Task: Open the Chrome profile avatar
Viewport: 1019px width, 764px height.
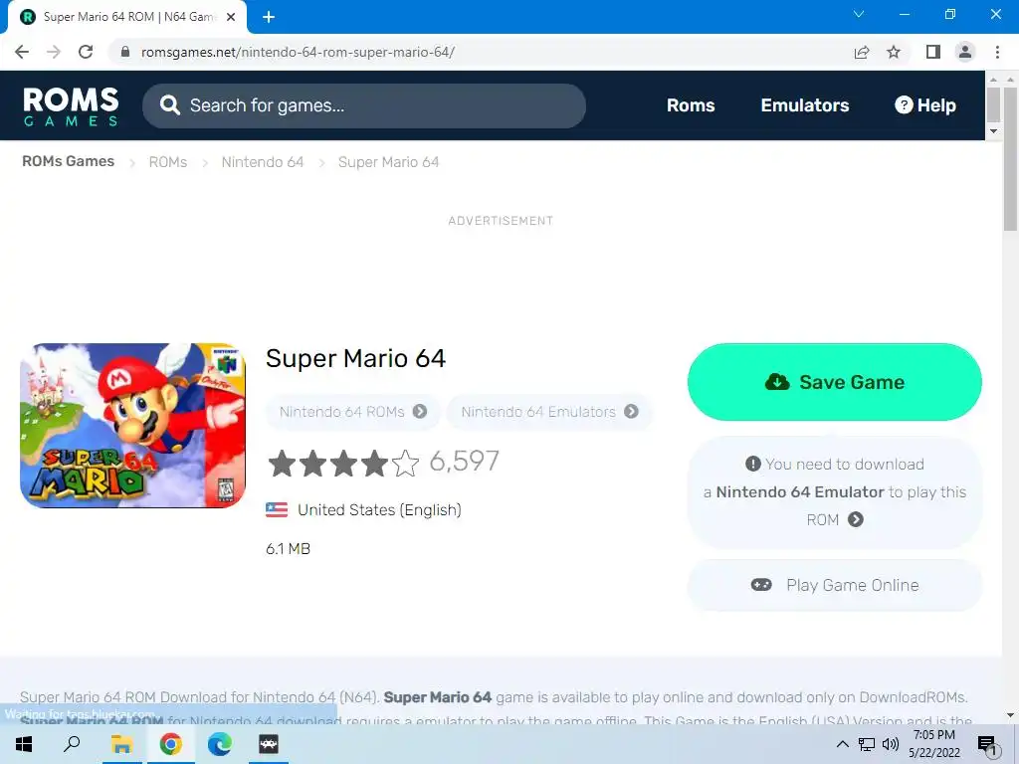Action: pyautogui.click(x=965, y=52)
